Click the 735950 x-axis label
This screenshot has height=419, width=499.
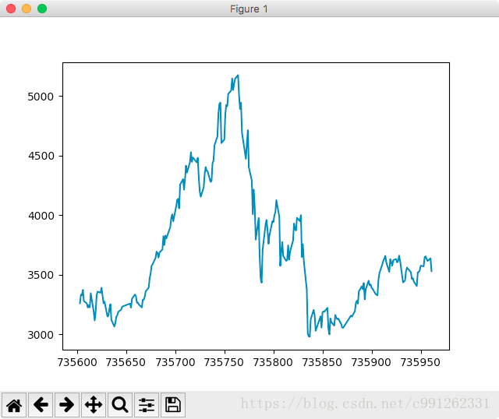click(x=421, y=362)
